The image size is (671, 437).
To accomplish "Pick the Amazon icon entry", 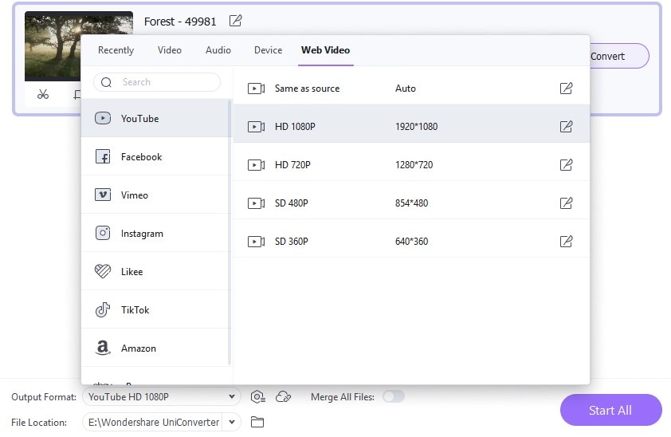I will [x=103, y=348].
